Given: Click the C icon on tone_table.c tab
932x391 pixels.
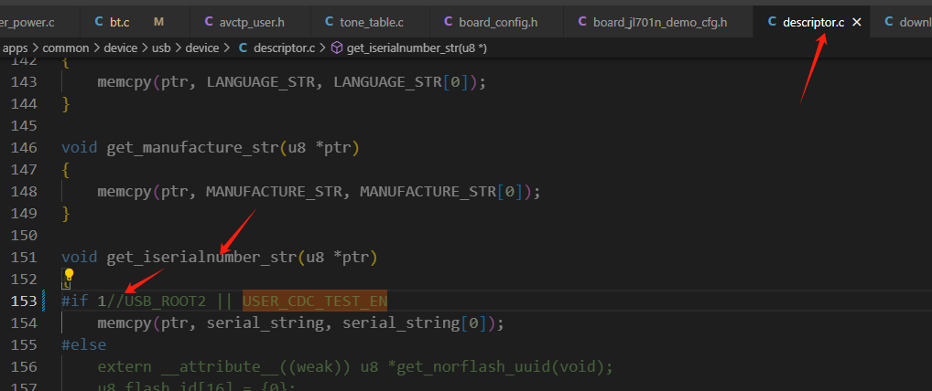Looking at the screenshot, I should click(329, 23).
